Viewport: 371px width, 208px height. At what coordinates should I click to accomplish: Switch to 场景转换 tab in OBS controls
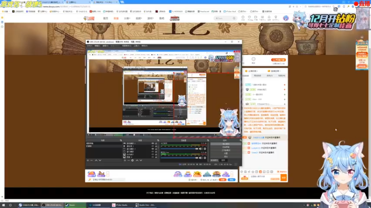[214, 160]
